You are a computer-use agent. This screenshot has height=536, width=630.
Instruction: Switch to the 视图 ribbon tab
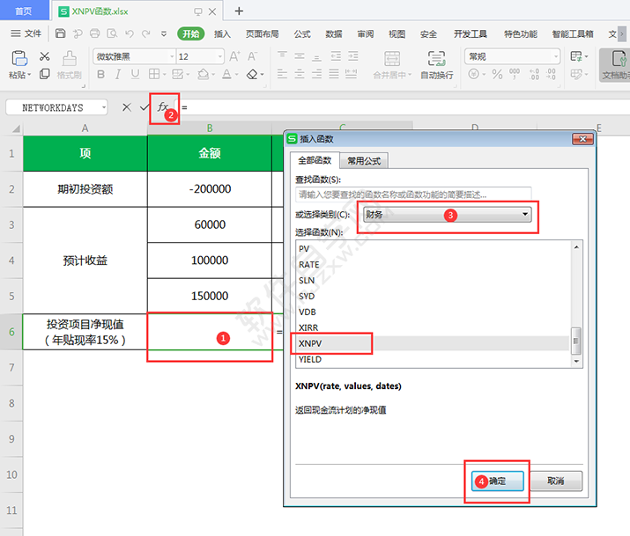point(397,34)
